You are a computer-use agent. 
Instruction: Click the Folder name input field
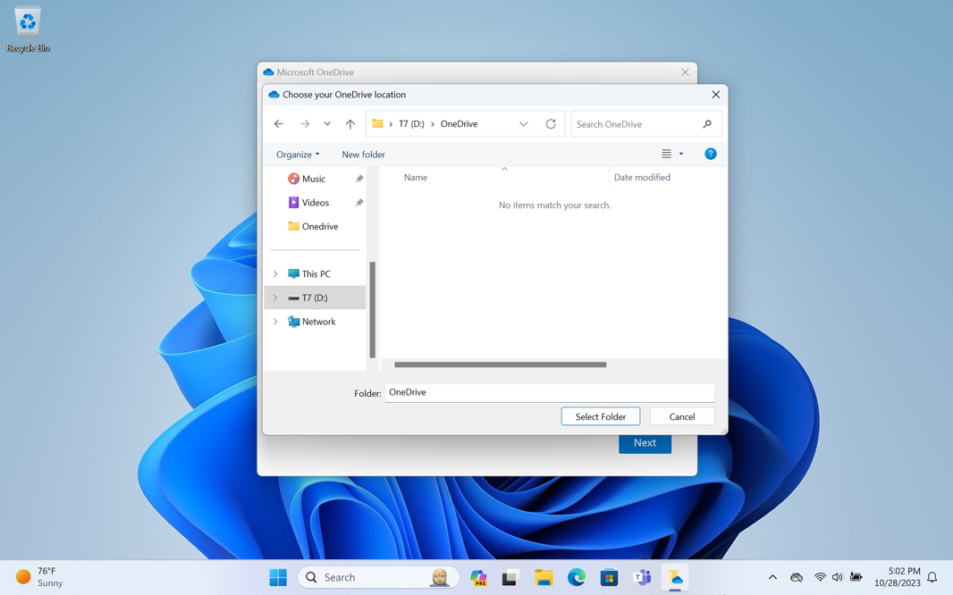(549, 392)
